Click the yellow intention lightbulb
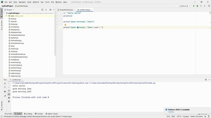Image resolution: width=211 pixels, height=118 pixels. coord(65,25)
